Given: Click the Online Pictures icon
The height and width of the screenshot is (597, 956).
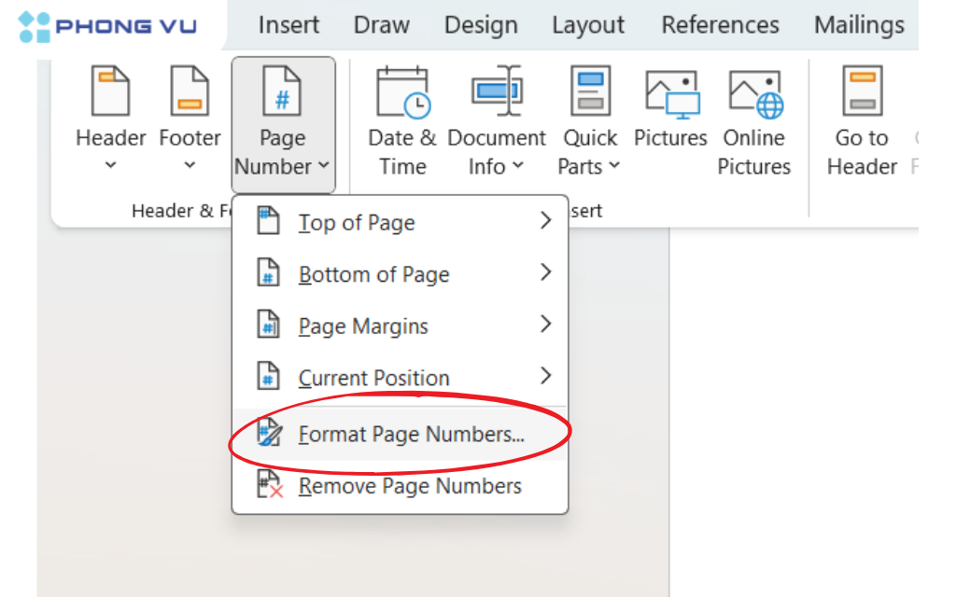Looking at the screenshot, I should [x=753, y=90].
